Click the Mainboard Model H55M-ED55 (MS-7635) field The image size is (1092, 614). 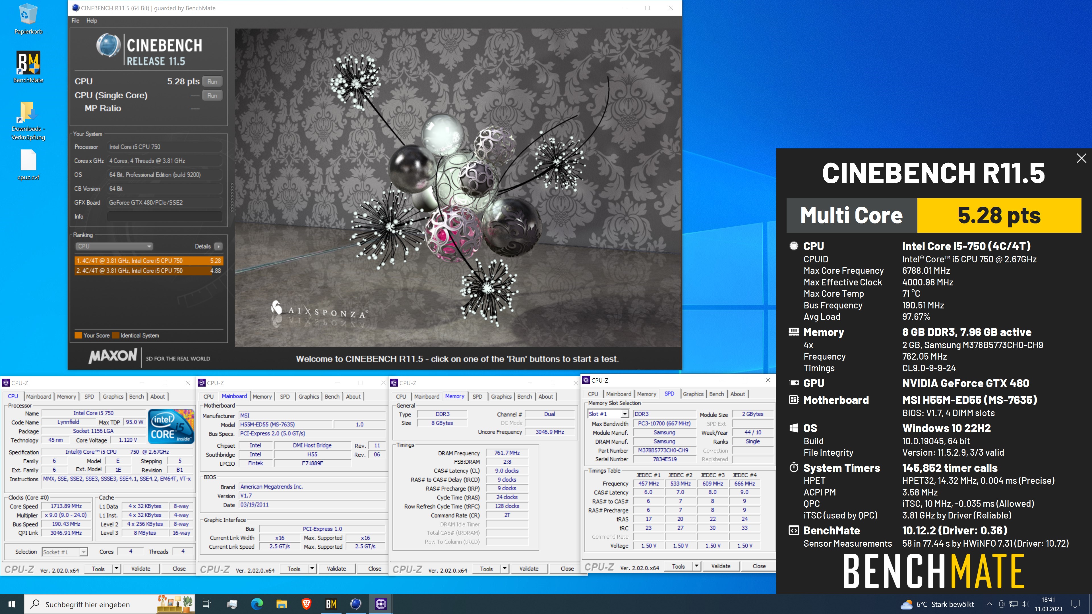[x=285, y=424]
